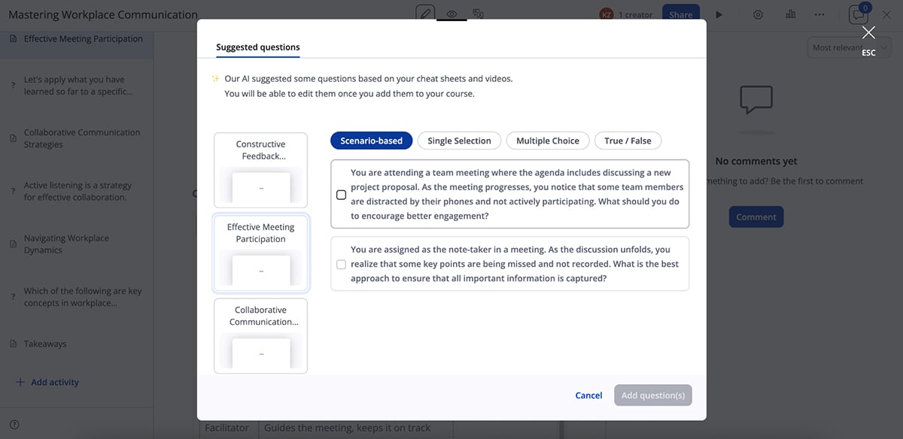
Task: Open course settings gear icon
Action: coord(758,14)
